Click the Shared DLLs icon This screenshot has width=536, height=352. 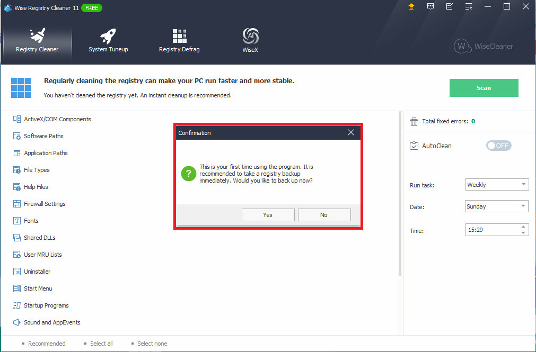tap(17, 238)
